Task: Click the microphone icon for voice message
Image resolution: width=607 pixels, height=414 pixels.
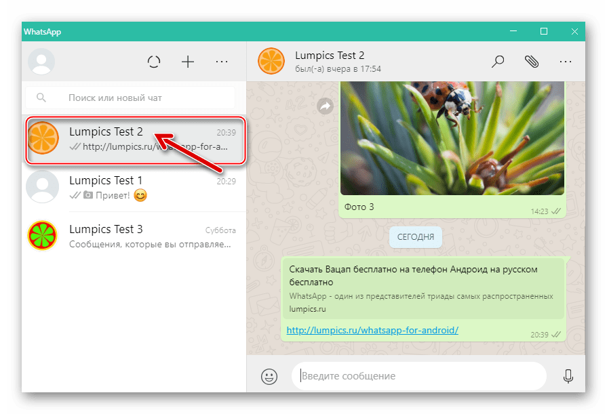Action: (568, 376)
